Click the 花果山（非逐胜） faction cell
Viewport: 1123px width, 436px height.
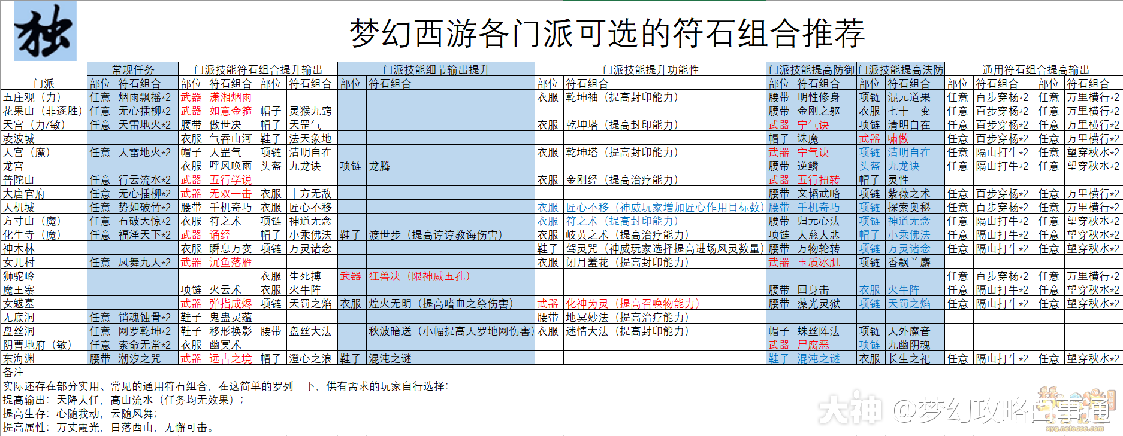point(43,111)
